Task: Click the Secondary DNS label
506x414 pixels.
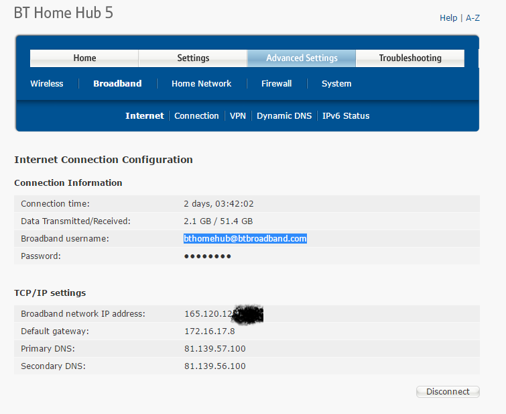Action: coord(53,366)
